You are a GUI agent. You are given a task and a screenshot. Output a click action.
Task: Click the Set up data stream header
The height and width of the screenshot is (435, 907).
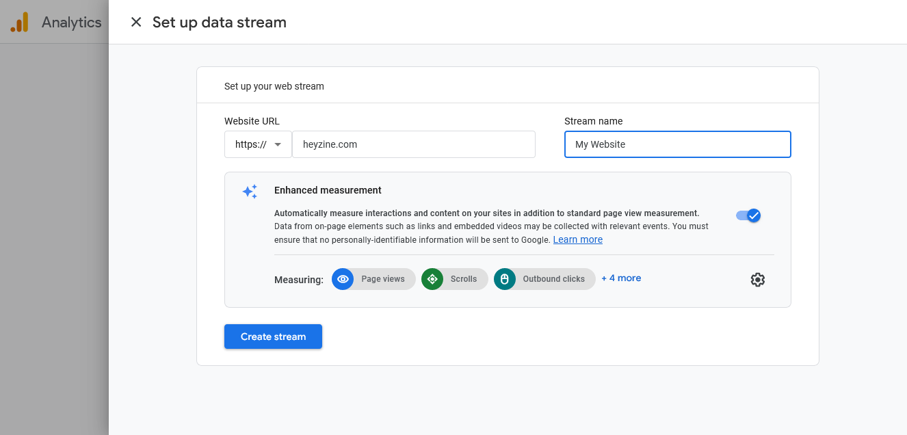coord(219,22)
